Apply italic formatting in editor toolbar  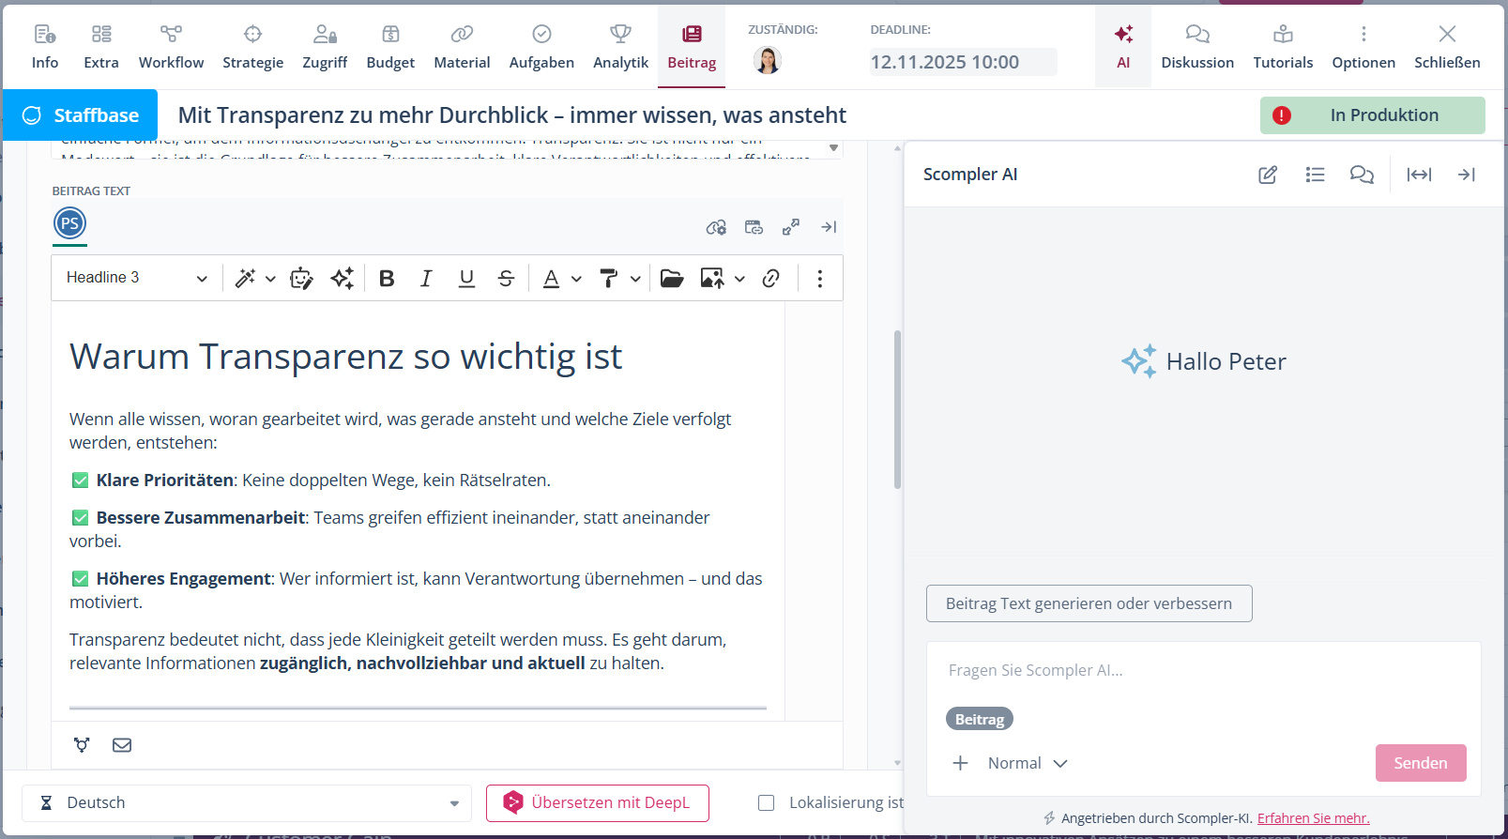426,279
